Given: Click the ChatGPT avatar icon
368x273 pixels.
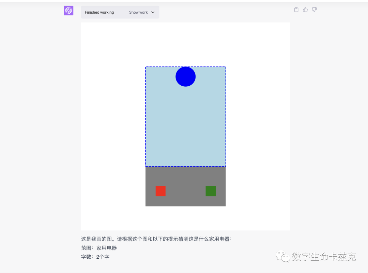Looking at the screenshot, I should (68, 11).
